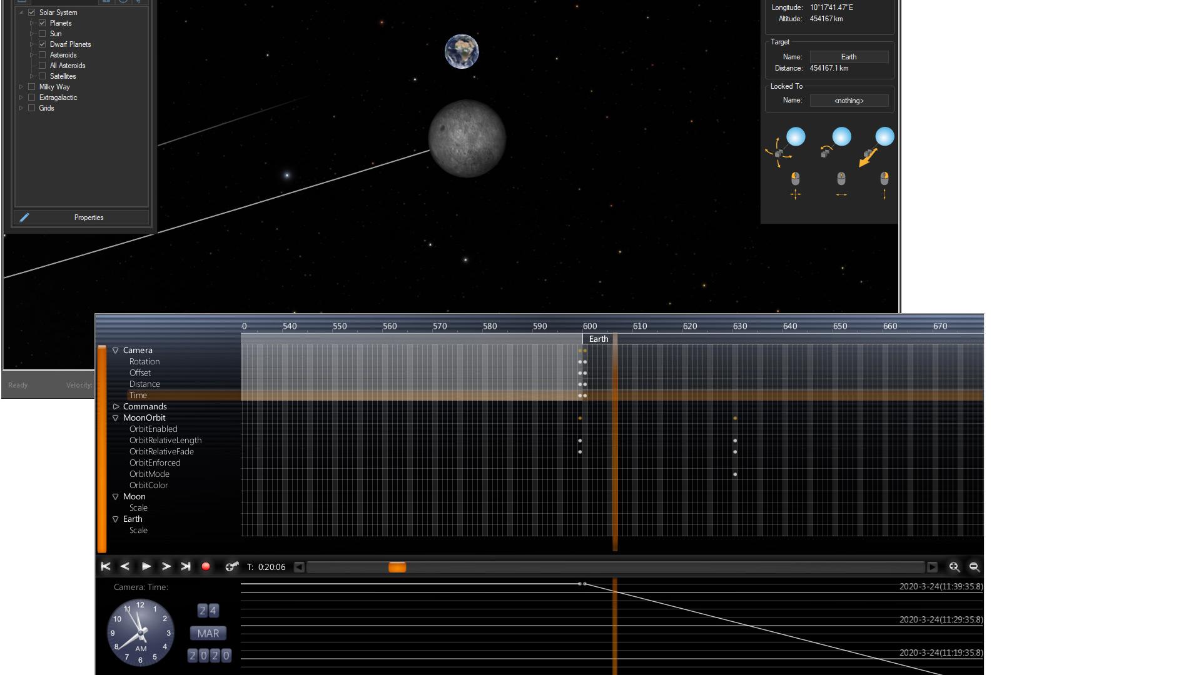Click the zoom-toward-target camera icon

click(x=876, y=147)
